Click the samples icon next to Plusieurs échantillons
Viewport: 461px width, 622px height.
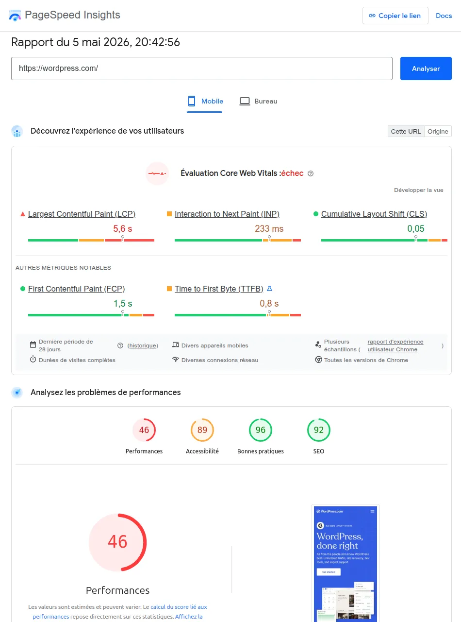coord(318,345)
